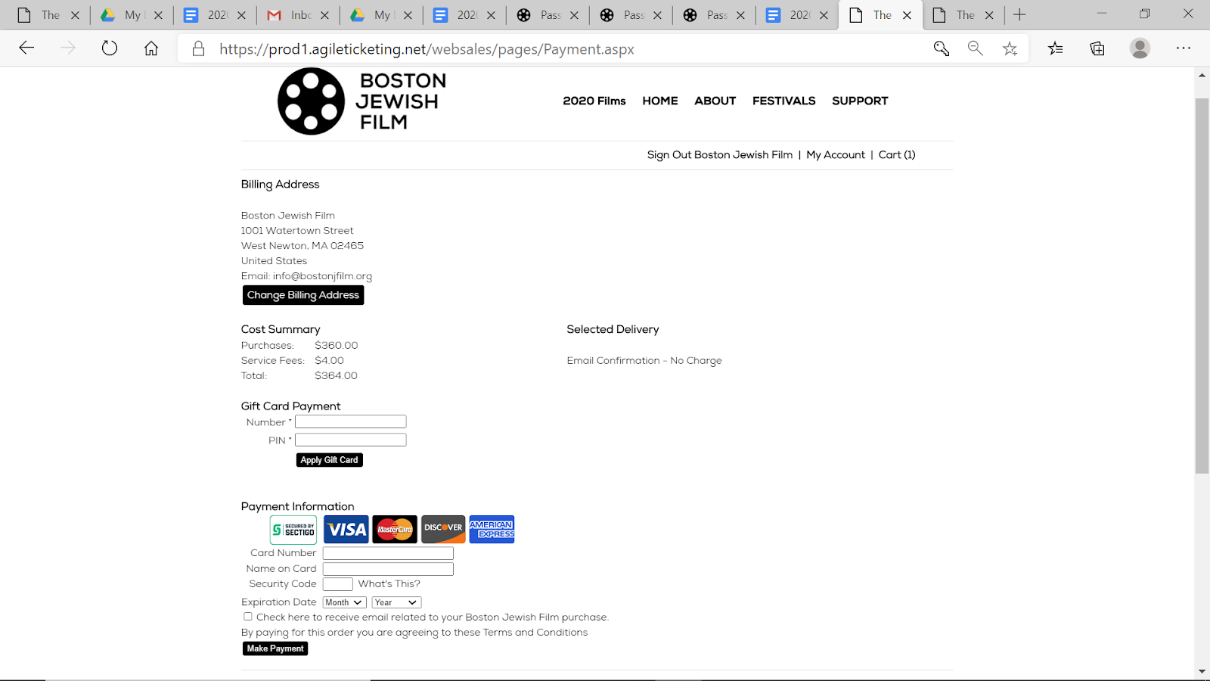Sign out of Boston Jewish Film
Viewport: 1210px width, 681px height.
click(x=720, y=155)
